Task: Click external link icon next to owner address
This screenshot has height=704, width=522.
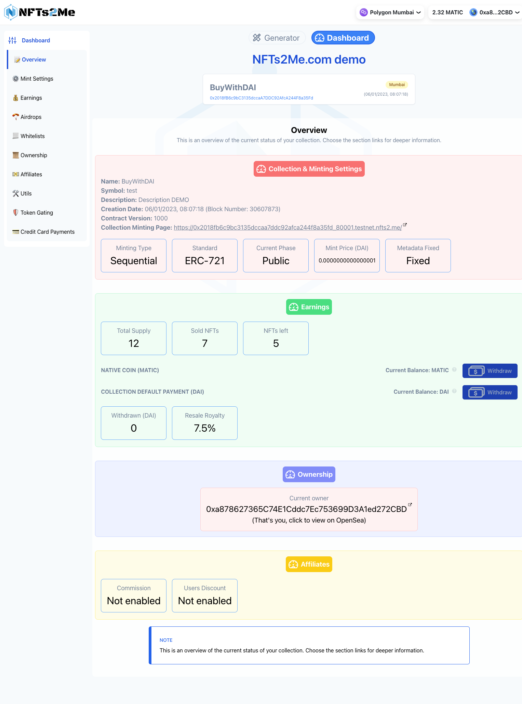Action: [410, 505]
